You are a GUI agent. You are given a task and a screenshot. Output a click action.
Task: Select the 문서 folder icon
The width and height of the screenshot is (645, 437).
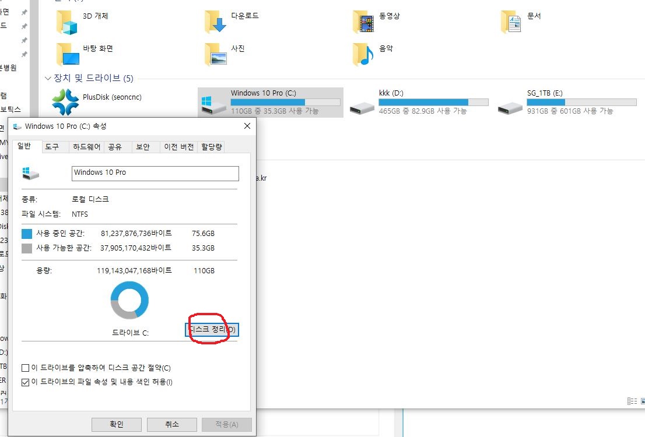[x=511, y=22]
